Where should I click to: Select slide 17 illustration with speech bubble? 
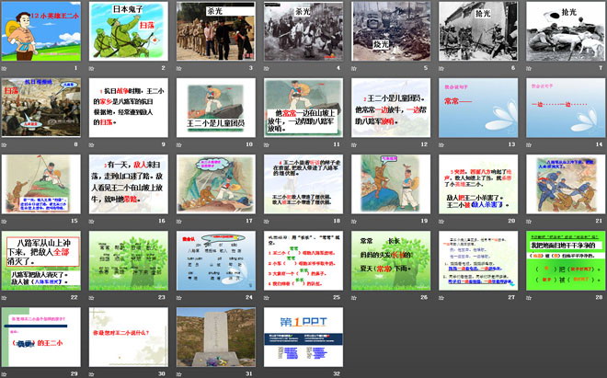click(216, 184)
